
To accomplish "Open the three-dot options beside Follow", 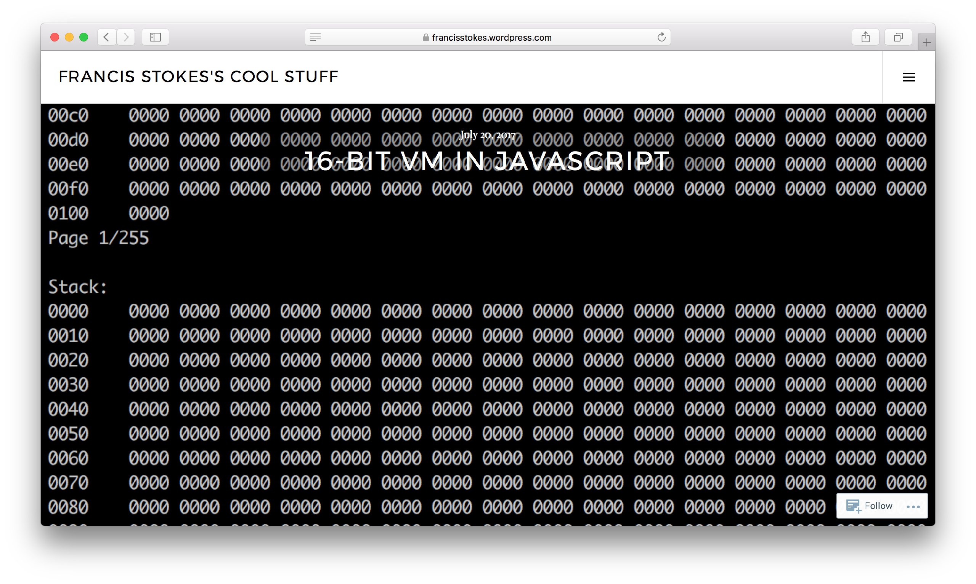I will coord(913,506).
